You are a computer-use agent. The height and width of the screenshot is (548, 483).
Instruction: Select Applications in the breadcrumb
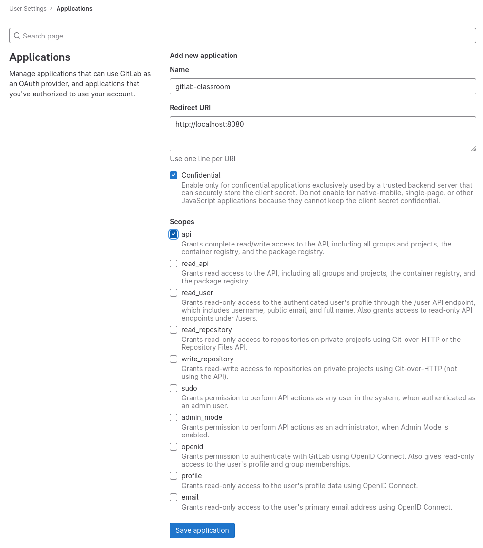click(74, 8)
